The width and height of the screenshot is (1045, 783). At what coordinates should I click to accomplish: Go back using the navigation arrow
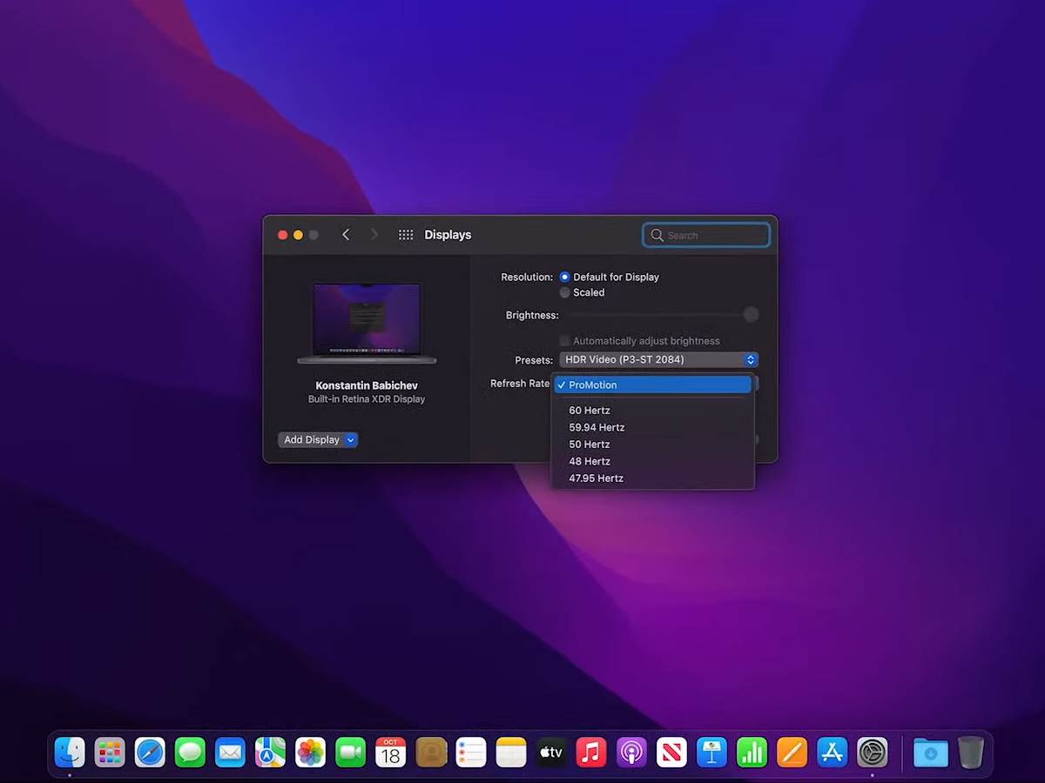coord(346,234)
